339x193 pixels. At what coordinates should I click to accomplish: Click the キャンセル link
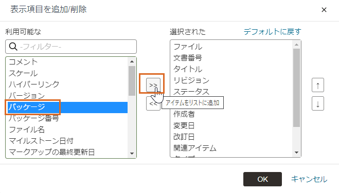click(x=309, y=179)
